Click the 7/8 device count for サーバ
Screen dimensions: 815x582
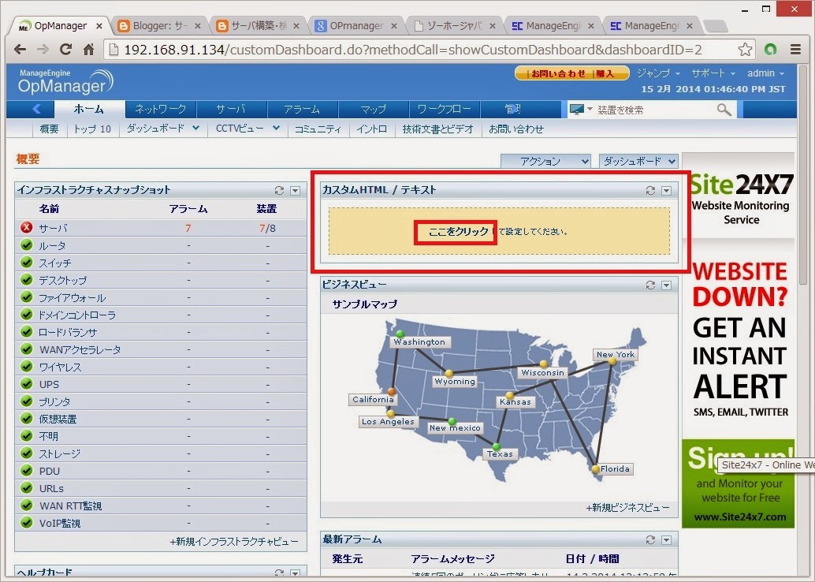pyautogui.click(x=267, y=228)
